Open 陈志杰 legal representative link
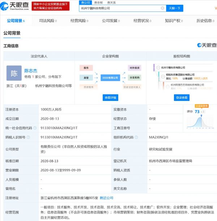Screen dimensions: 217x221 pos(31,71)
